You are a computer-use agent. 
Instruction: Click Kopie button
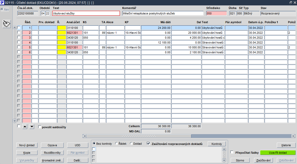coord(27,153)
